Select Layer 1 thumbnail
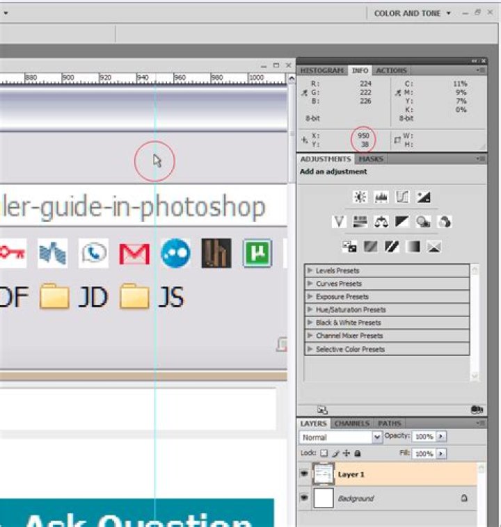Viewport: 501px width, 527px height. [x=324, y=474]
